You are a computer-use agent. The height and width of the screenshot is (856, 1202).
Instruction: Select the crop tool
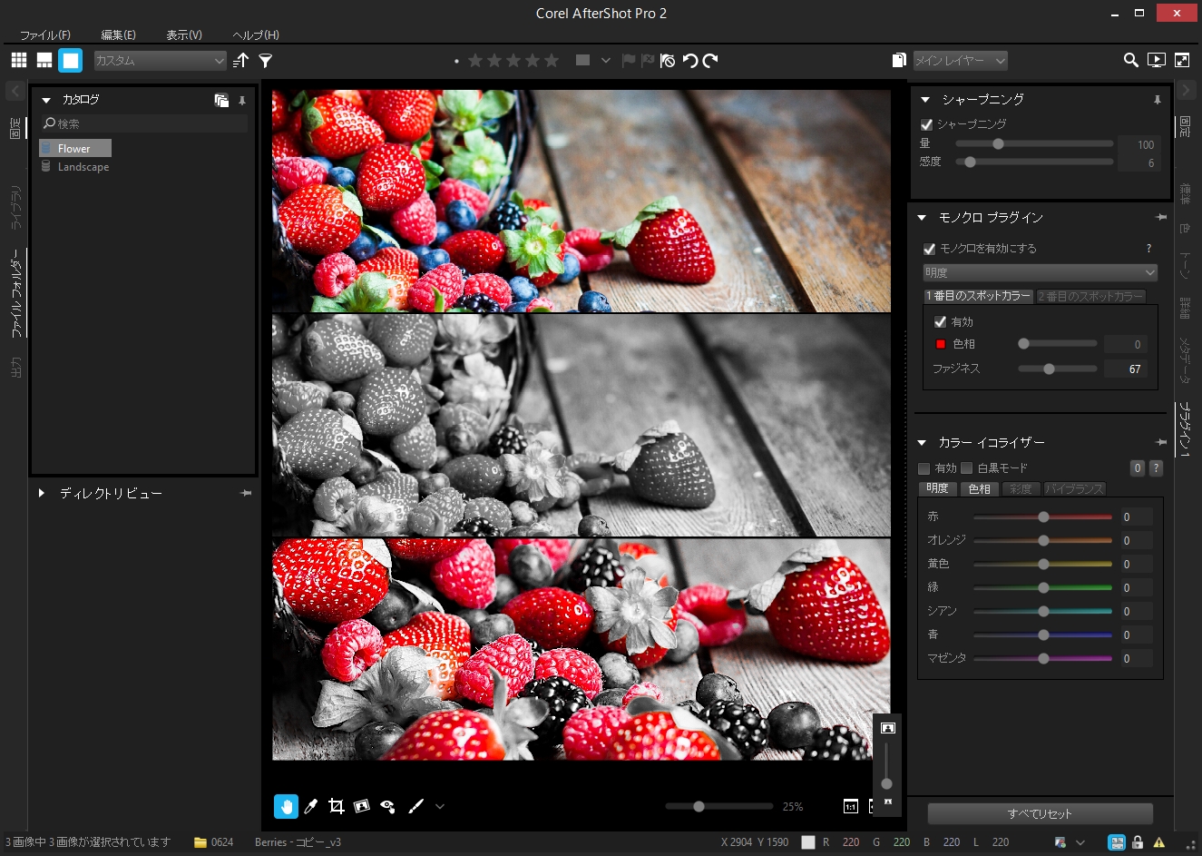(x=336, y=806)
